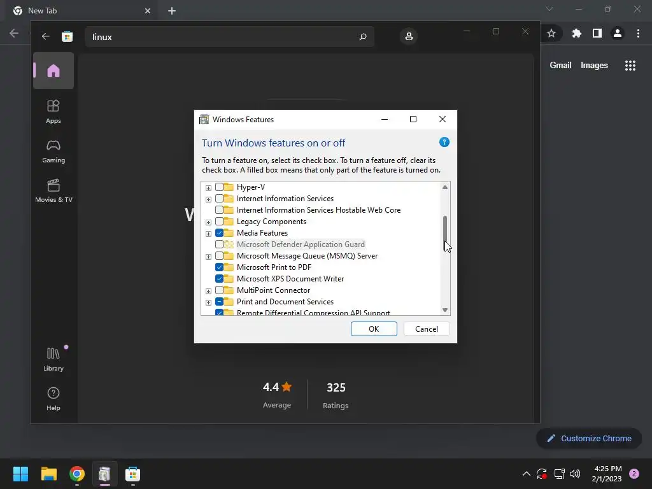Click the scroll up arrow in features list
Image resolution: width=652 pixels, height=489 pixels.
click(x=445, y=187)
